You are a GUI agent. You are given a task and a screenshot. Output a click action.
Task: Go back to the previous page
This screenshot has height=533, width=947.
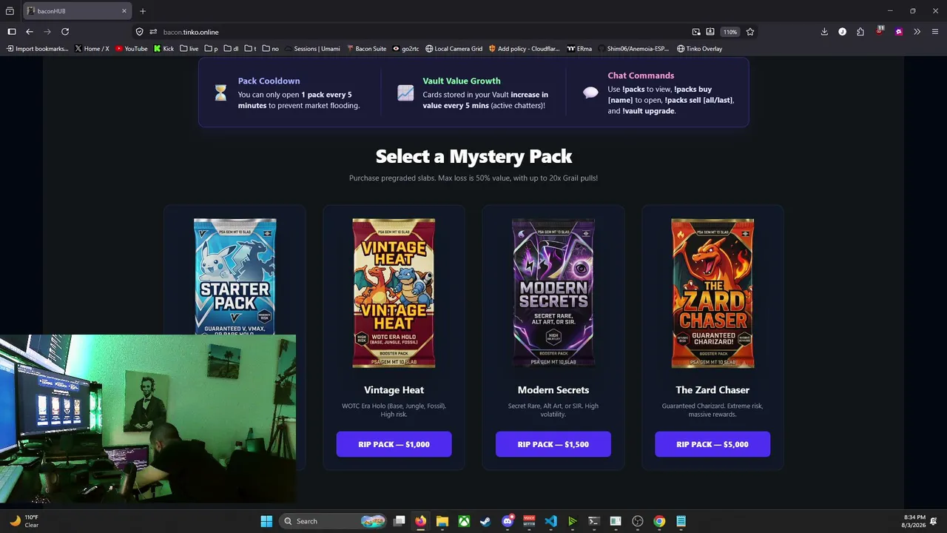30,32
